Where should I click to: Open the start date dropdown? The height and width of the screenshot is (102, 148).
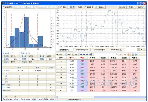25,7
